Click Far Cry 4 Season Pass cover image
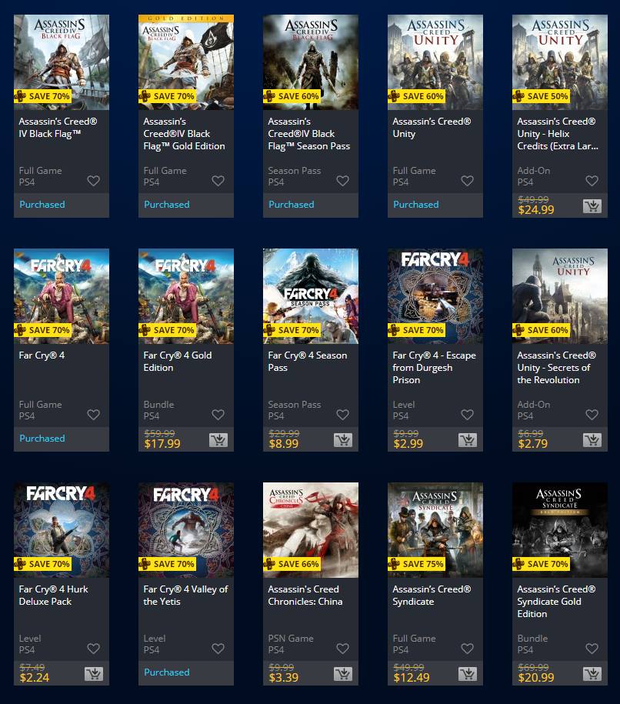The width and height of the screenshot is (620, 704). pos(311,296)
